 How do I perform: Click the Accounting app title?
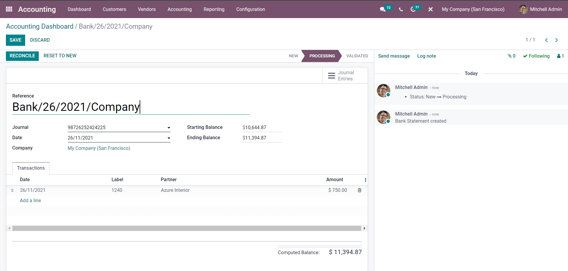[37, 9]
